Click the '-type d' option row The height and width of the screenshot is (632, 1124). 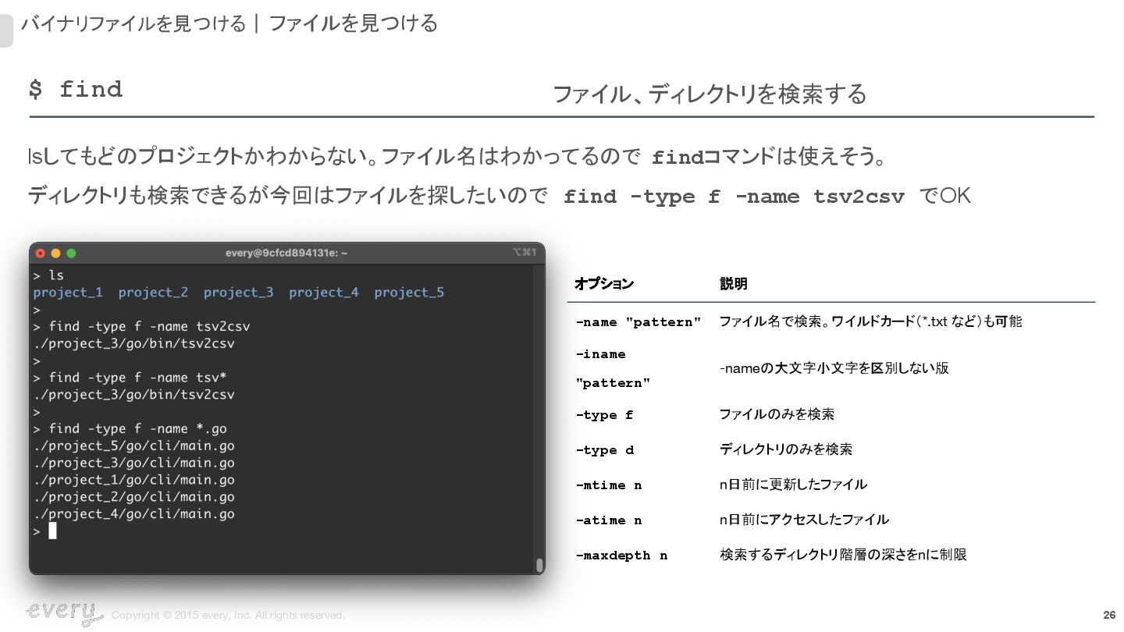tap(605, 450)
